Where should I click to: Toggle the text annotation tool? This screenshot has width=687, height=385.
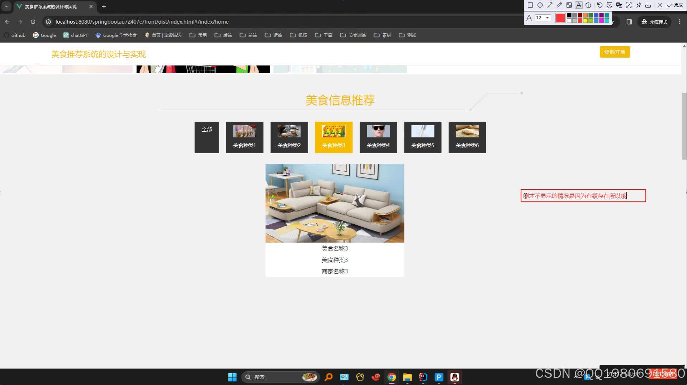pos(579,5)
